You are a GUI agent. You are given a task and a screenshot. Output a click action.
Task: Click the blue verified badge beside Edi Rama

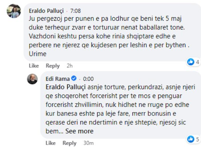pyautogui.click(x=74, y=79)
